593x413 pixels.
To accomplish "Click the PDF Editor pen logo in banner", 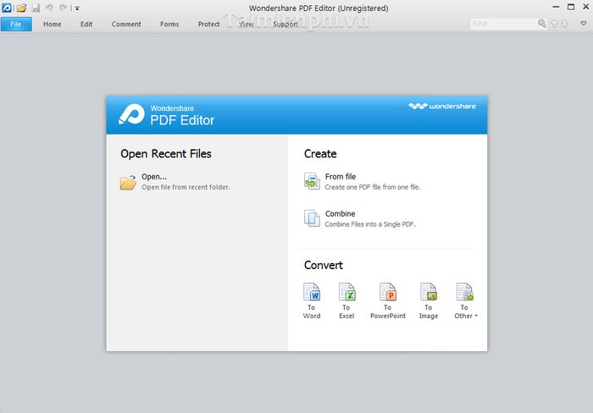I will pos(131,114).
